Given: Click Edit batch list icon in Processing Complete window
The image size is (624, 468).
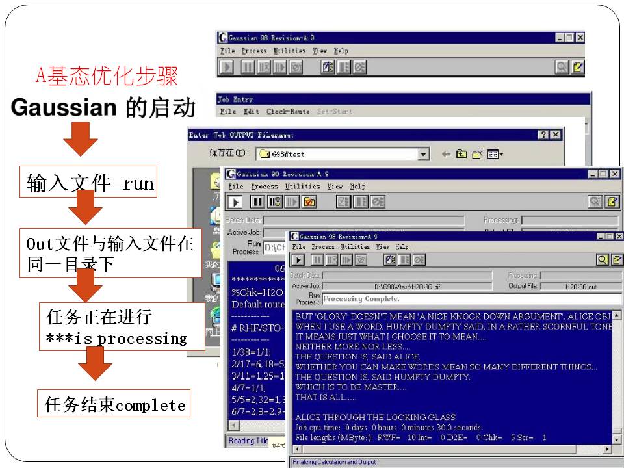Looking at the screenshot, I should pyautogui.click(x=390, y=260).
